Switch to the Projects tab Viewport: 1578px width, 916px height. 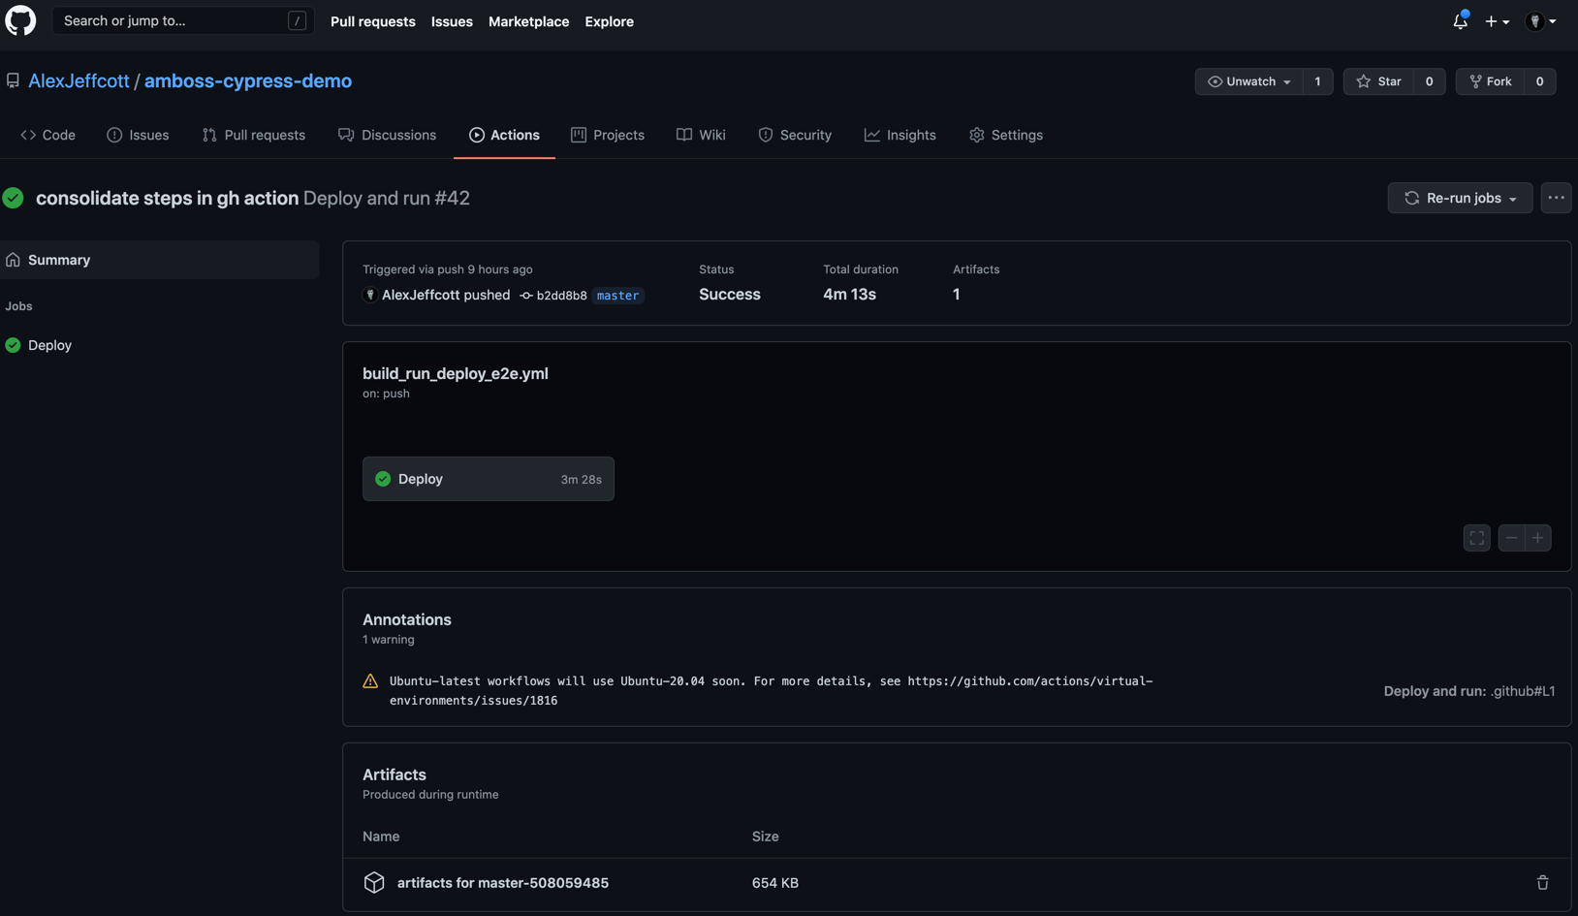click(x=608, y=135)
